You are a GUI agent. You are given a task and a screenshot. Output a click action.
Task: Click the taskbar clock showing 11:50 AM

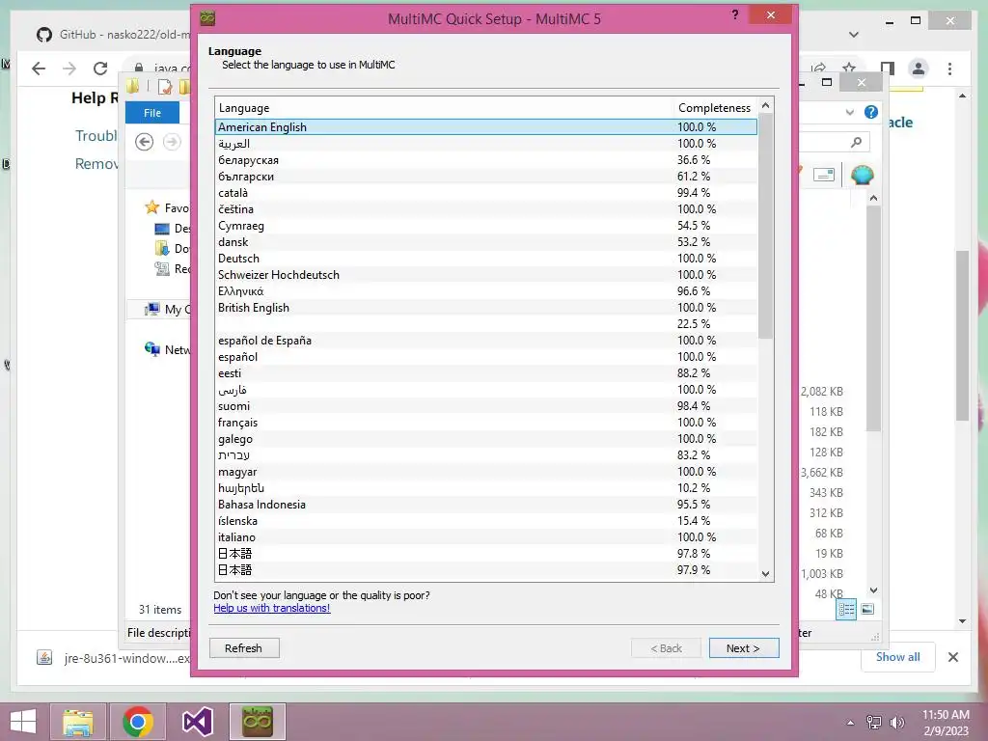click(946, 722)
